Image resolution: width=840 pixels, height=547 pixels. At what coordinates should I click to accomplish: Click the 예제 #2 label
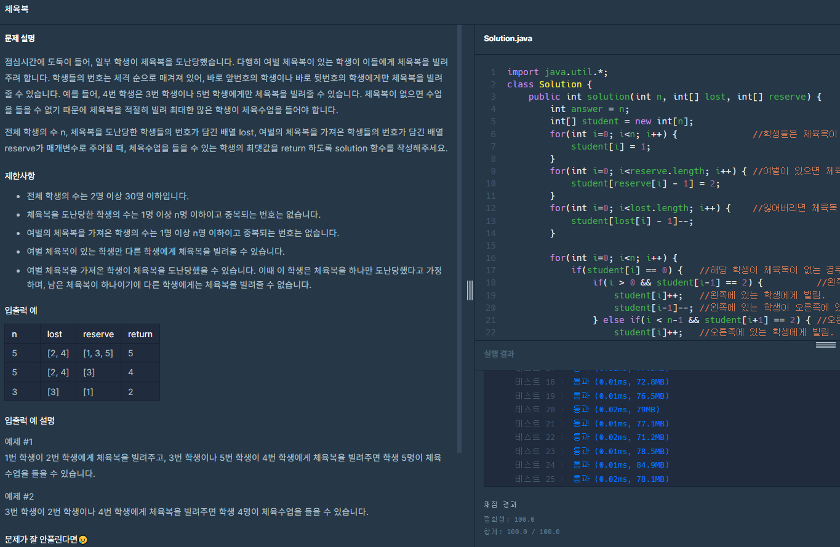pyautogui.click(x=19, y=496)
